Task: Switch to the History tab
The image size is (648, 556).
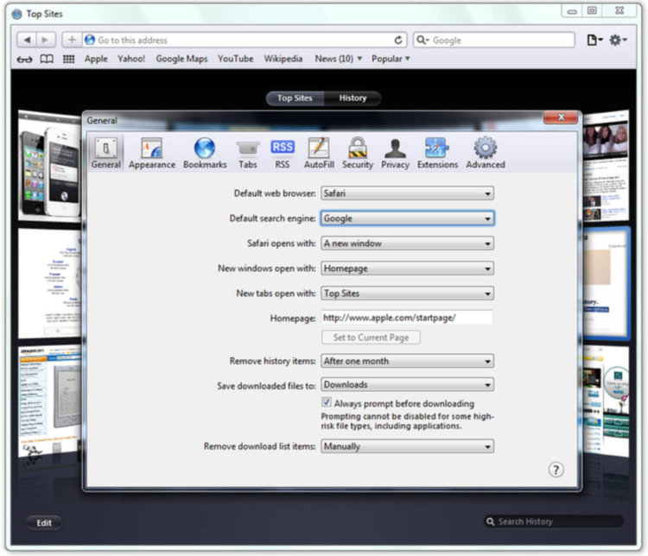Action: (x=353, y=98)
